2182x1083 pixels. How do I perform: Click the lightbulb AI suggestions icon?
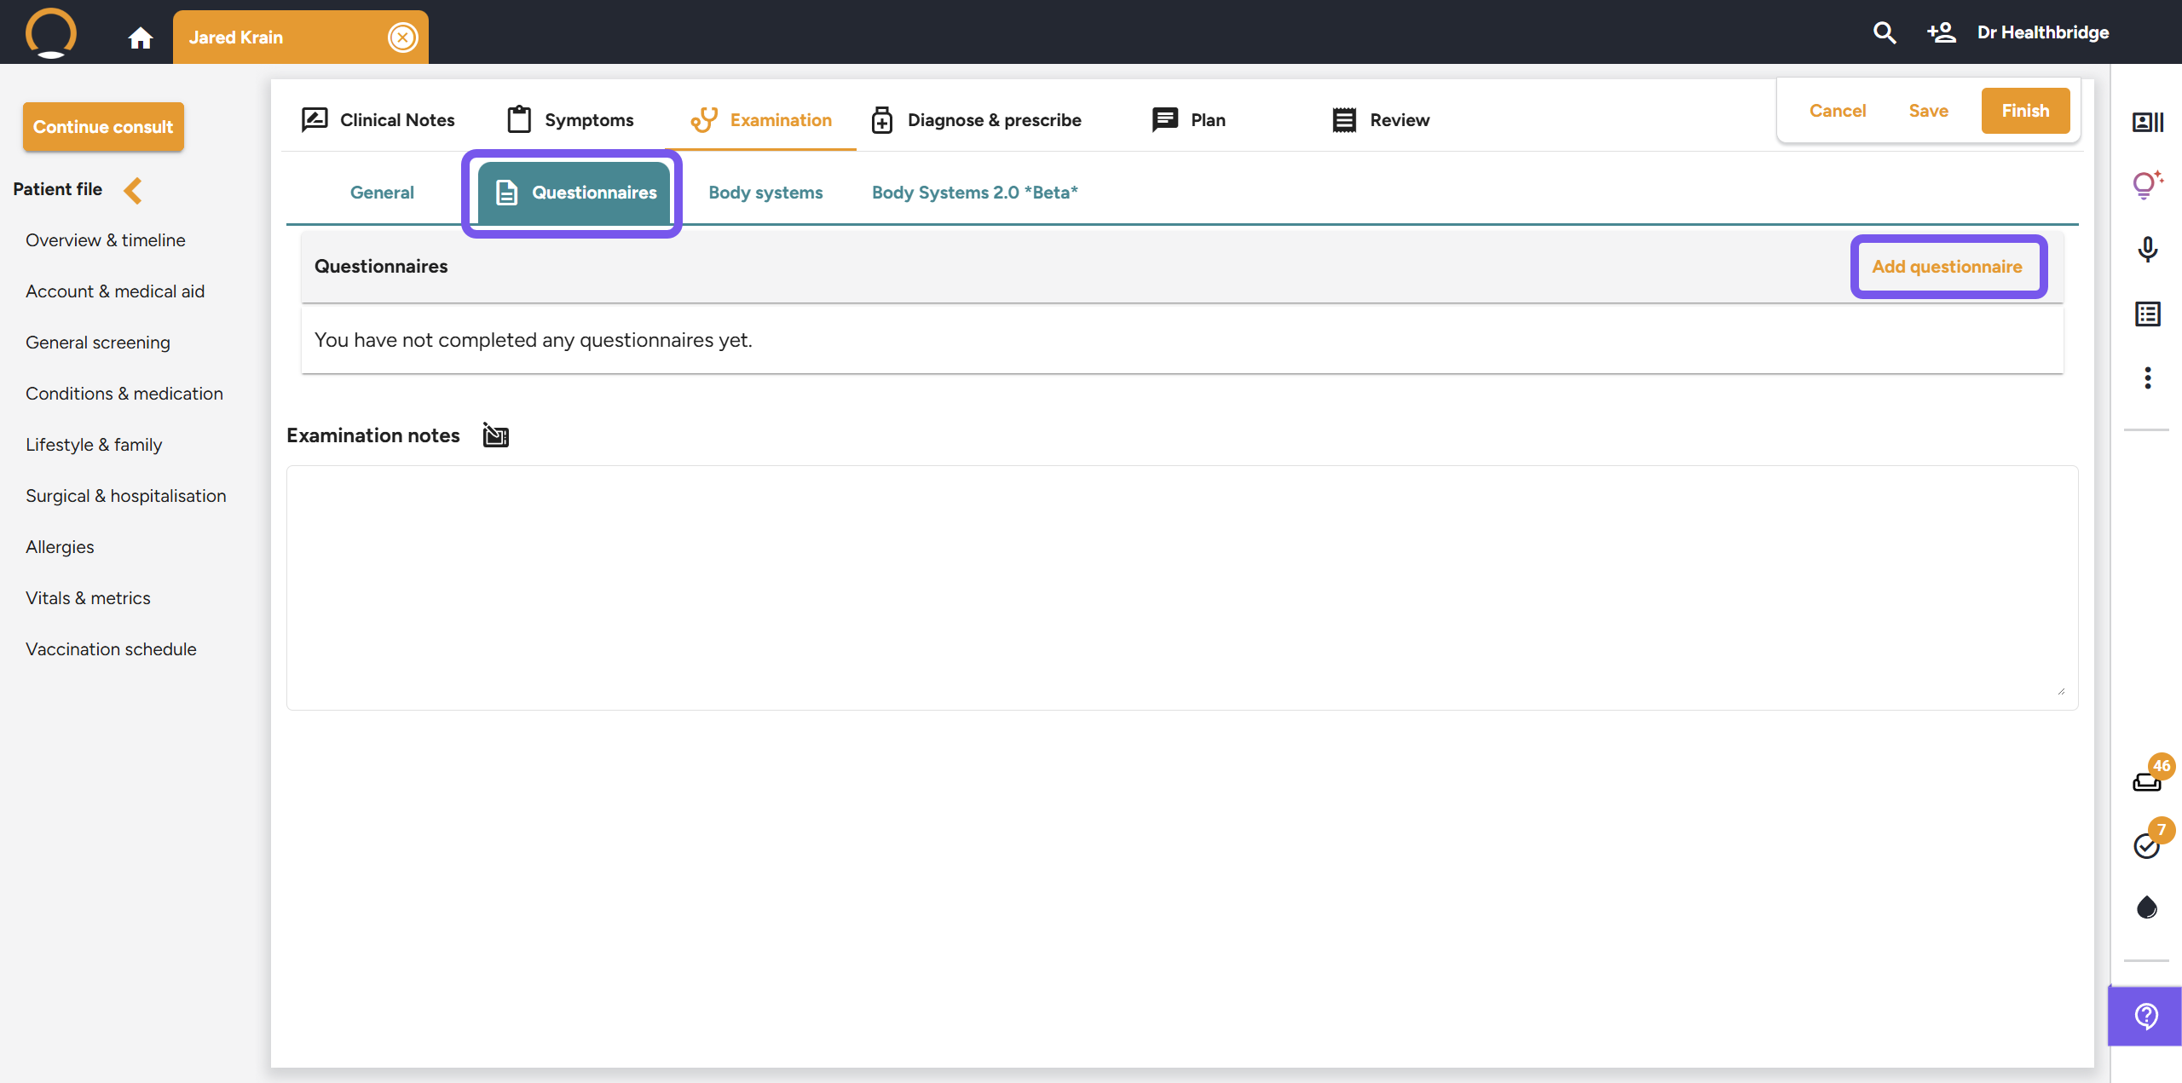point(2146,184)
